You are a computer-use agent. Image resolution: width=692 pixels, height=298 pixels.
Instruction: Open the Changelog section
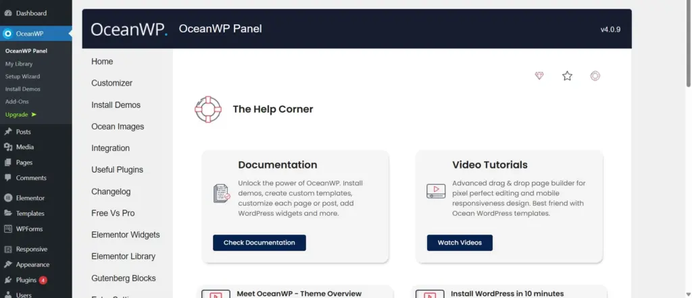pos(111,191)
